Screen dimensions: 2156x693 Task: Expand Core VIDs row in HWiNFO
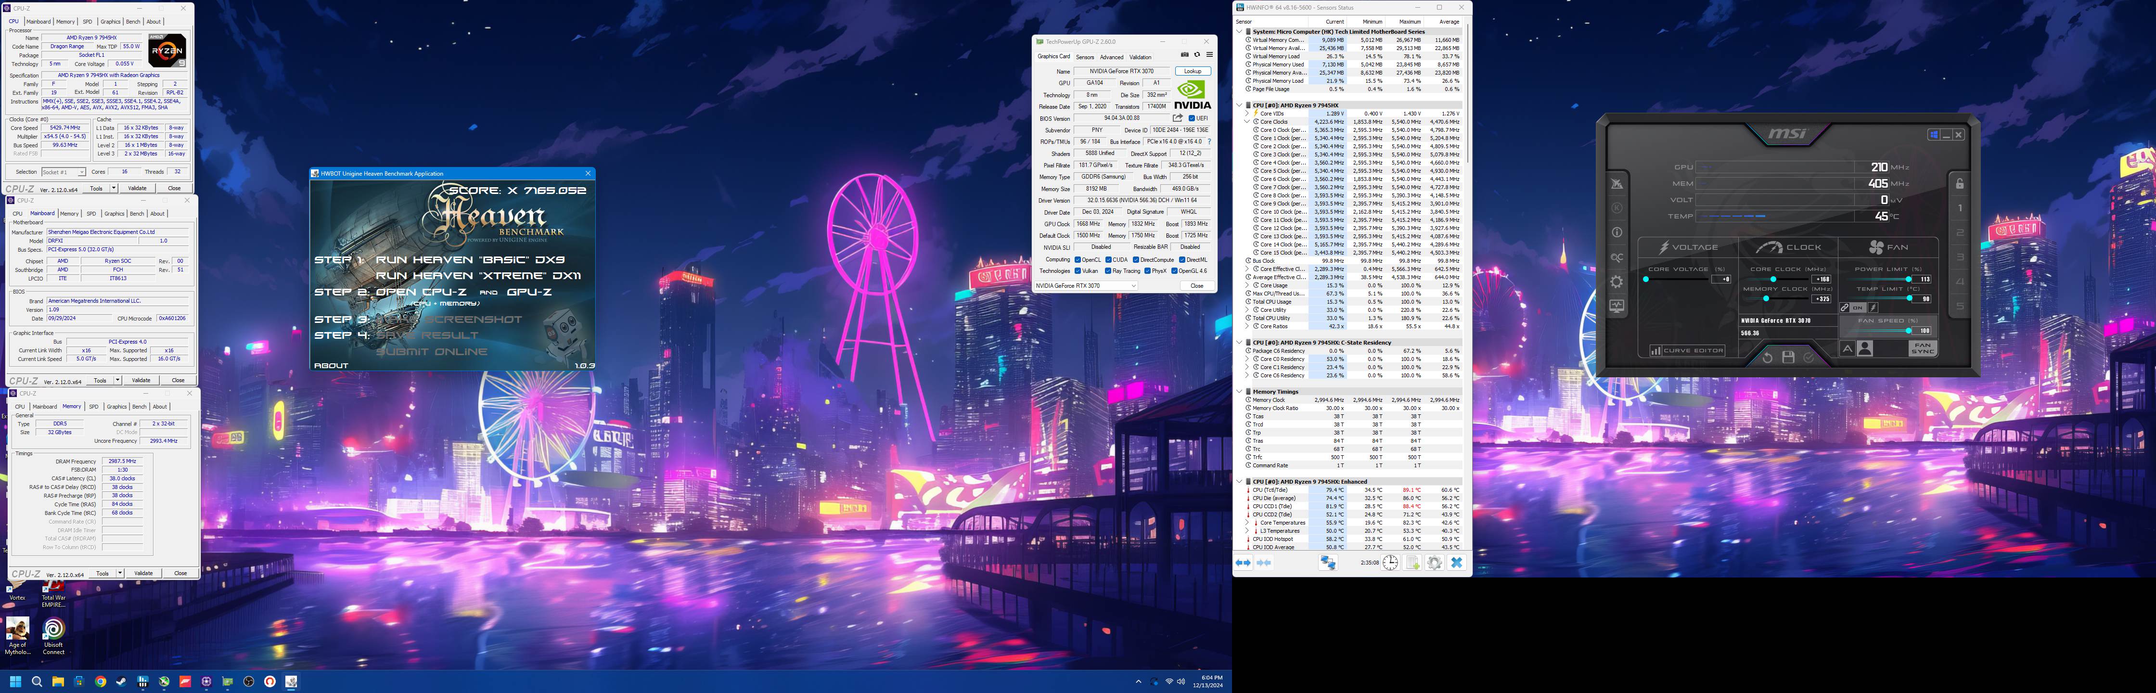click(x=1247, y=113)
